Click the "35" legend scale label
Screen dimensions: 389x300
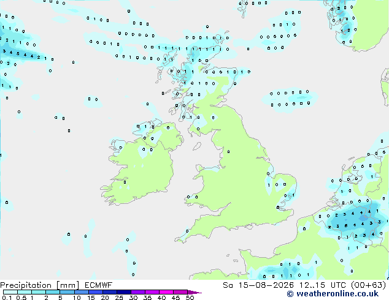147,298
